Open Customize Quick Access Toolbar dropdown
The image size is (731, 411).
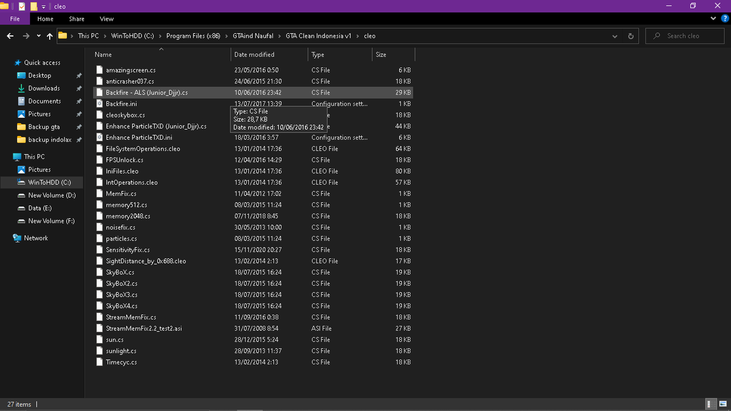point(43,7)
